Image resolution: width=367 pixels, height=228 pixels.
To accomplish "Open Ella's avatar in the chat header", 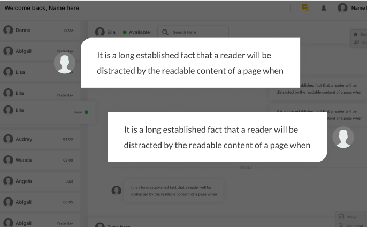I will pyautogui.click(x=100, y=32).
